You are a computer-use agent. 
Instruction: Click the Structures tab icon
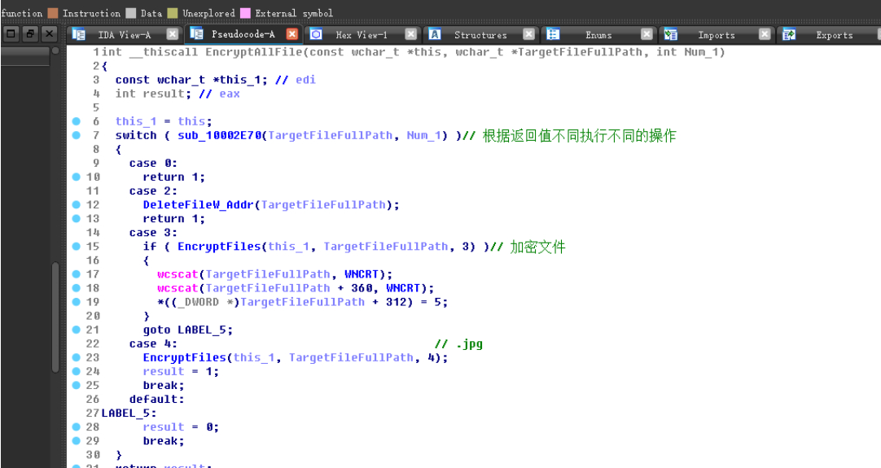(x=435, y=34)
